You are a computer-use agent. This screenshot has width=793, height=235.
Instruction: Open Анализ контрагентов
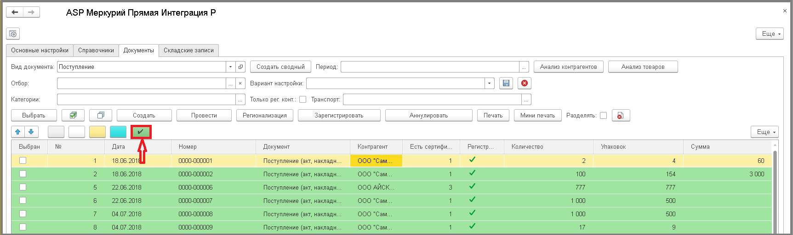tap(569, 67)
